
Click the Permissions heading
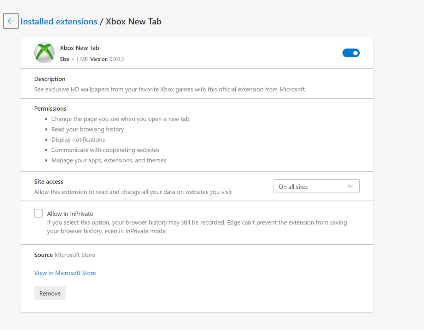[50, 109]
